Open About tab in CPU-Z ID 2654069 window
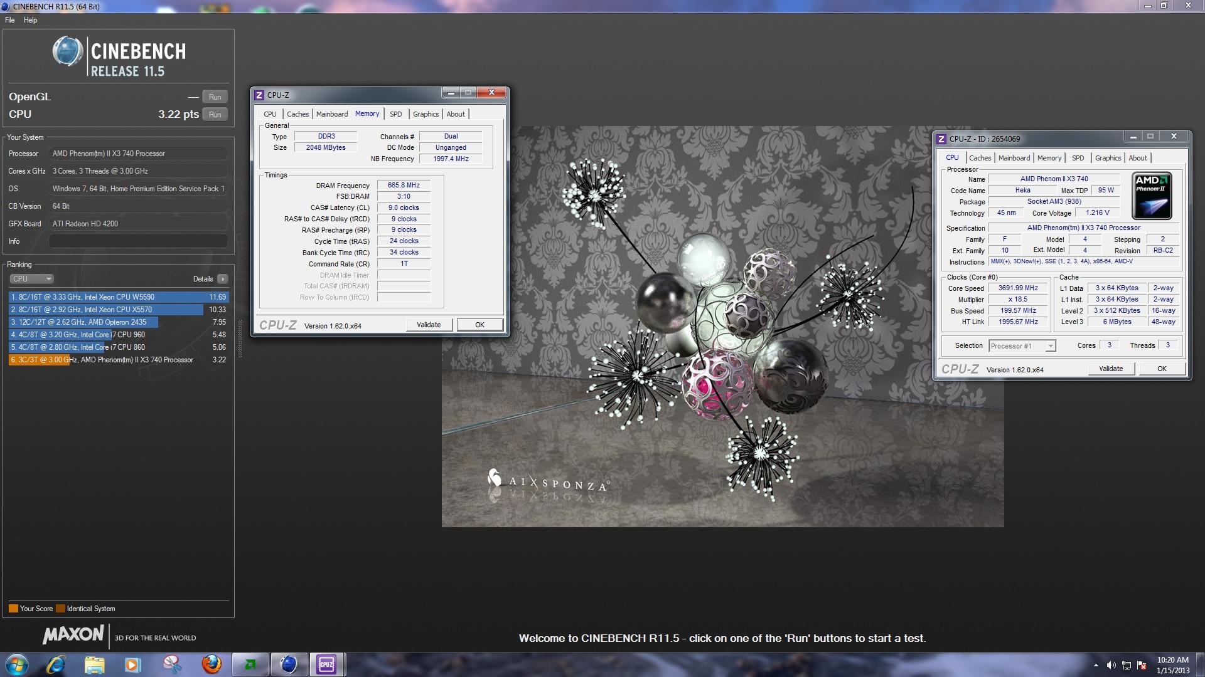Viewport: 1205px width, 677px height. pos(1138,158)
